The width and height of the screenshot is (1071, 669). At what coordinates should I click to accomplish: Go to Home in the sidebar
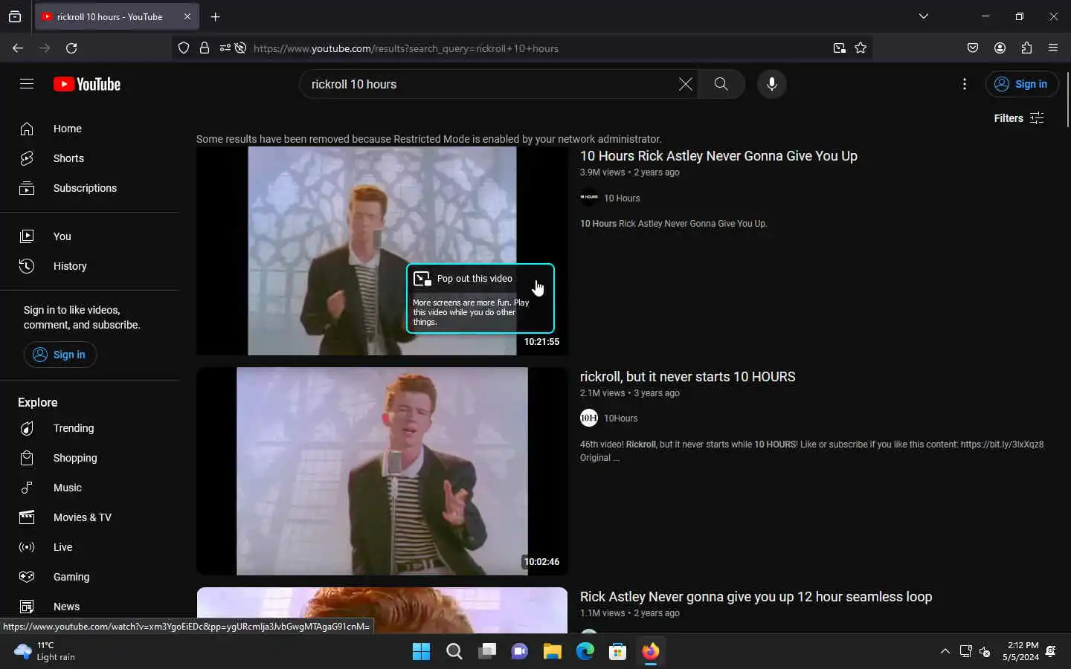89,129
